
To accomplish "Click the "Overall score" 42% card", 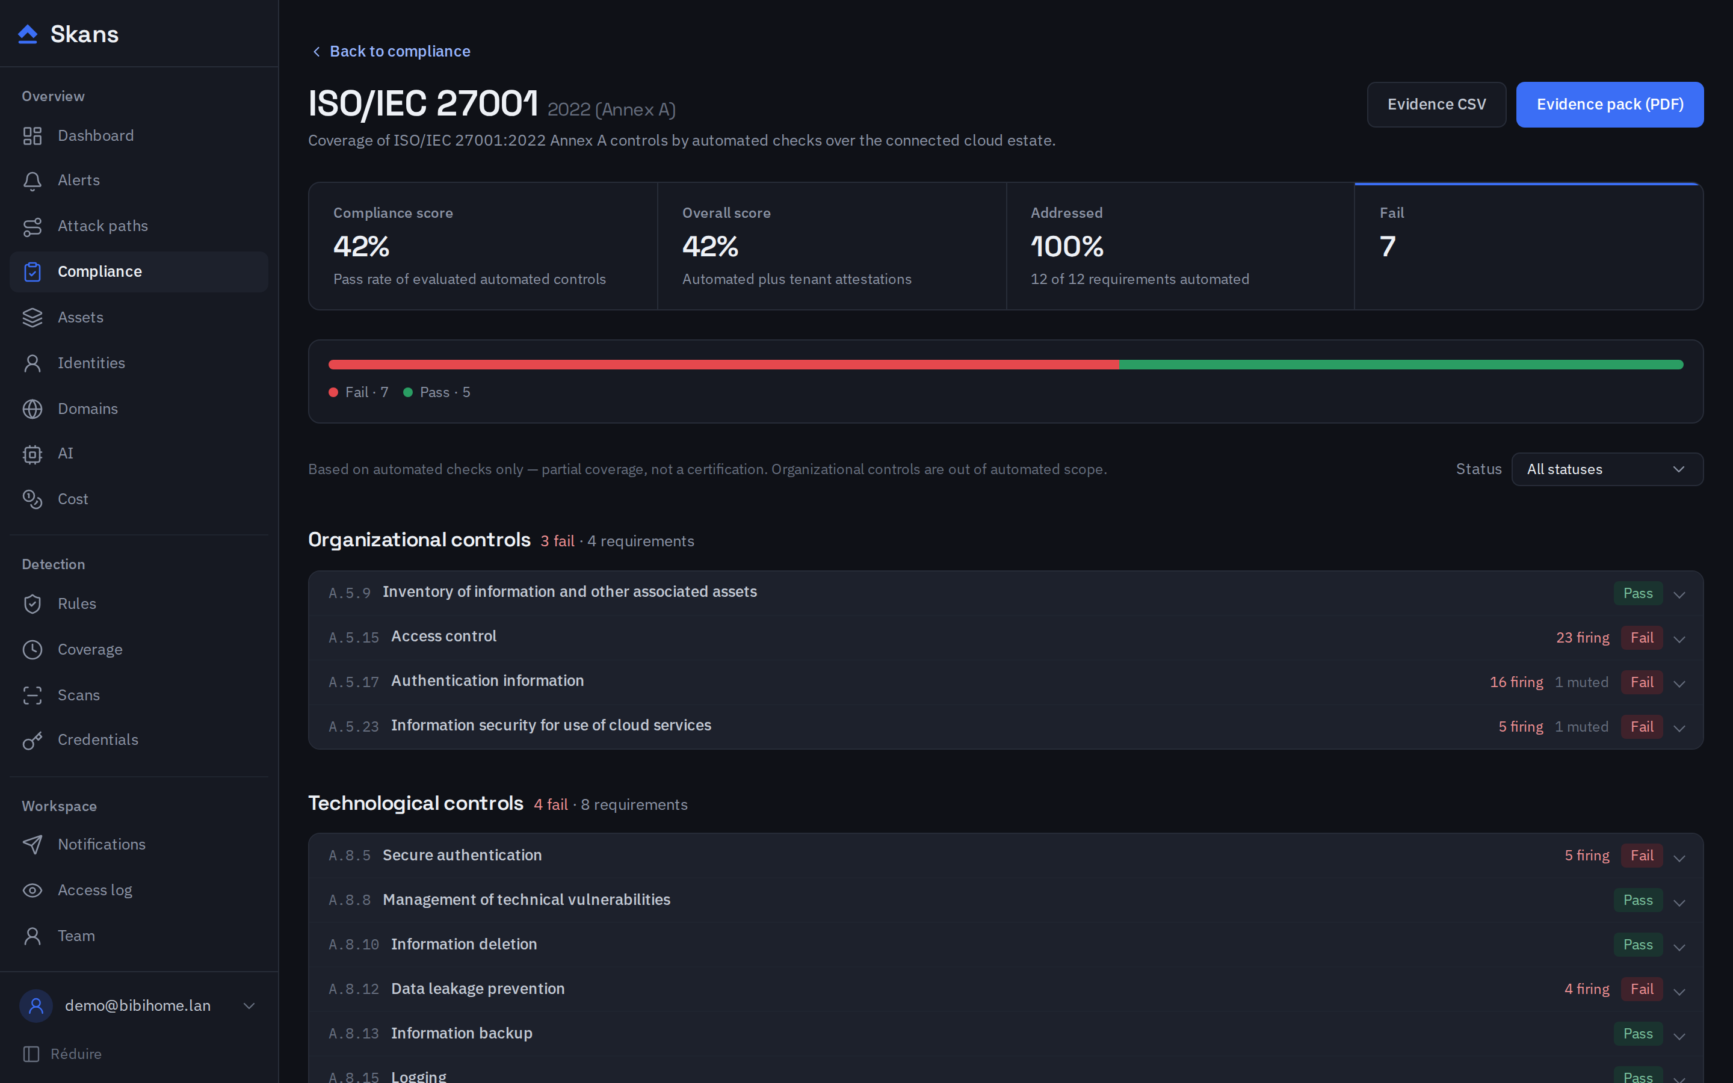I will [x=832, y=247].
